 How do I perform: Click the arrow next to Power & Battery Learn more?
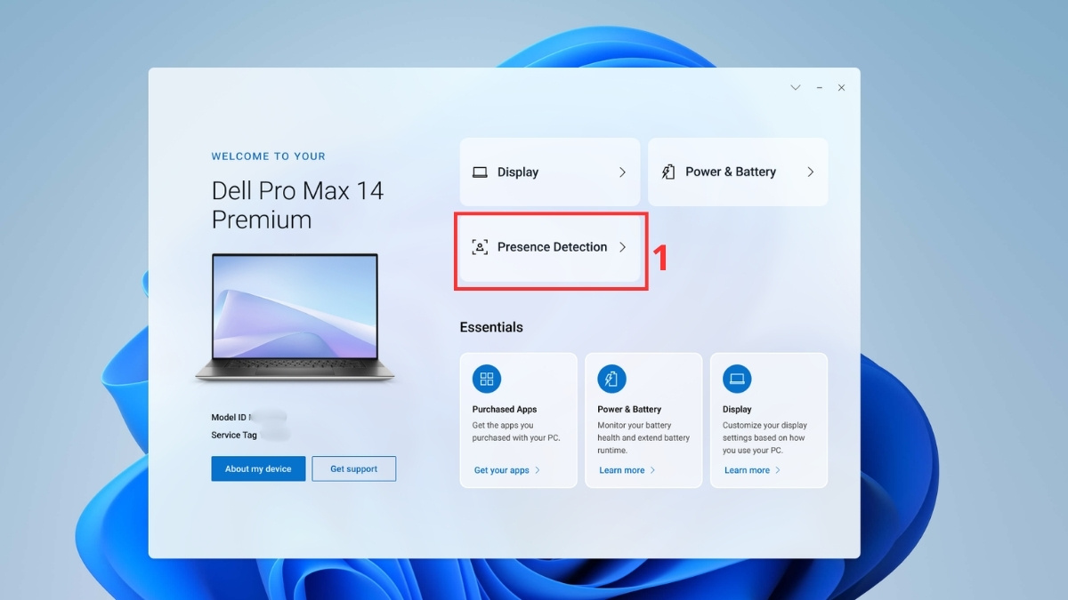pyautogui.click(x=652, y=470)
